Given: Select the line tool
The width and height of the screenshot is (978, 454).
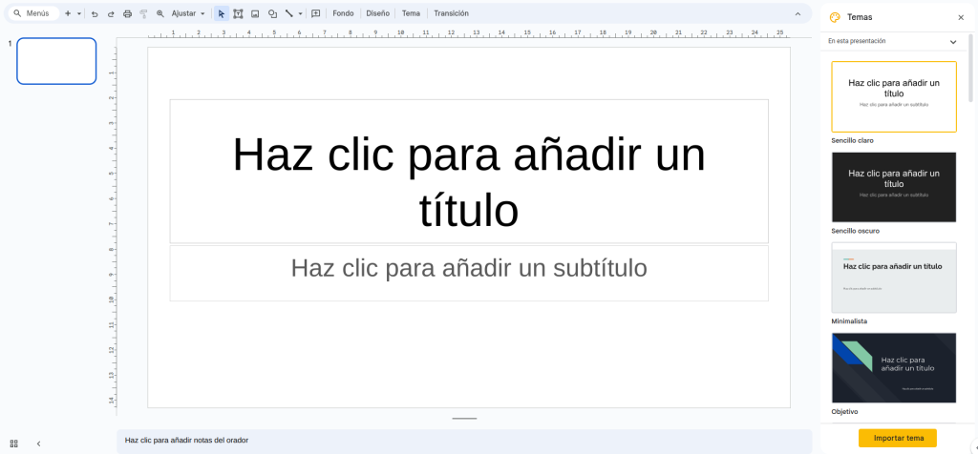Looking at the screenshot, I should (289, 13).
